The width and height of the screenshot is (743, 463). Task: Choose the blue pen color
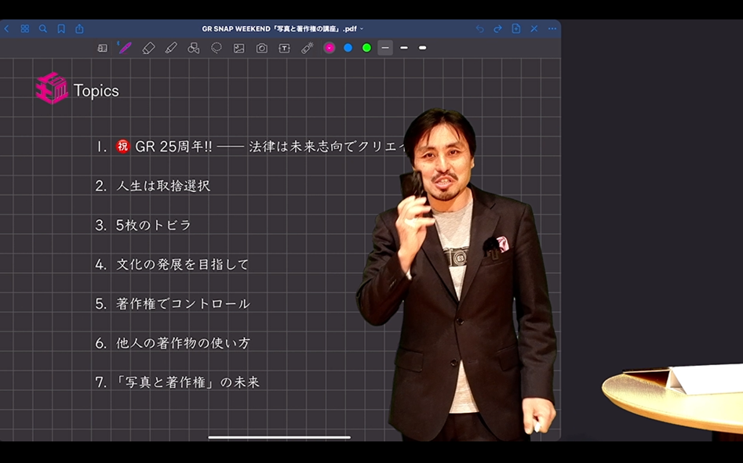[x=348, y=48]
